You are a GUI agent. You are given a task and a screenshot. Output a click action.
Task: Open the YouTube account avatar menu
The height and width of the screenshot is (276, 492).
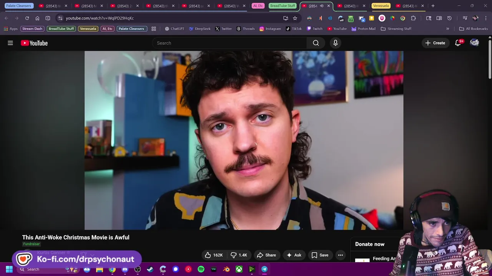click(475, 43)
